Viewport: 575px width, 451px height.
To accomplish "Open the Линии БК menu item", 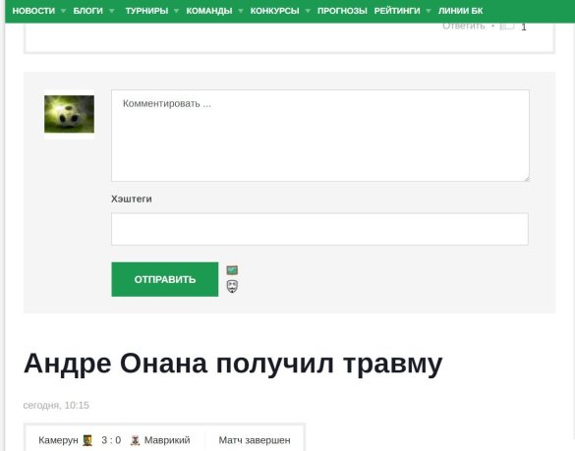I will (461, 11).
